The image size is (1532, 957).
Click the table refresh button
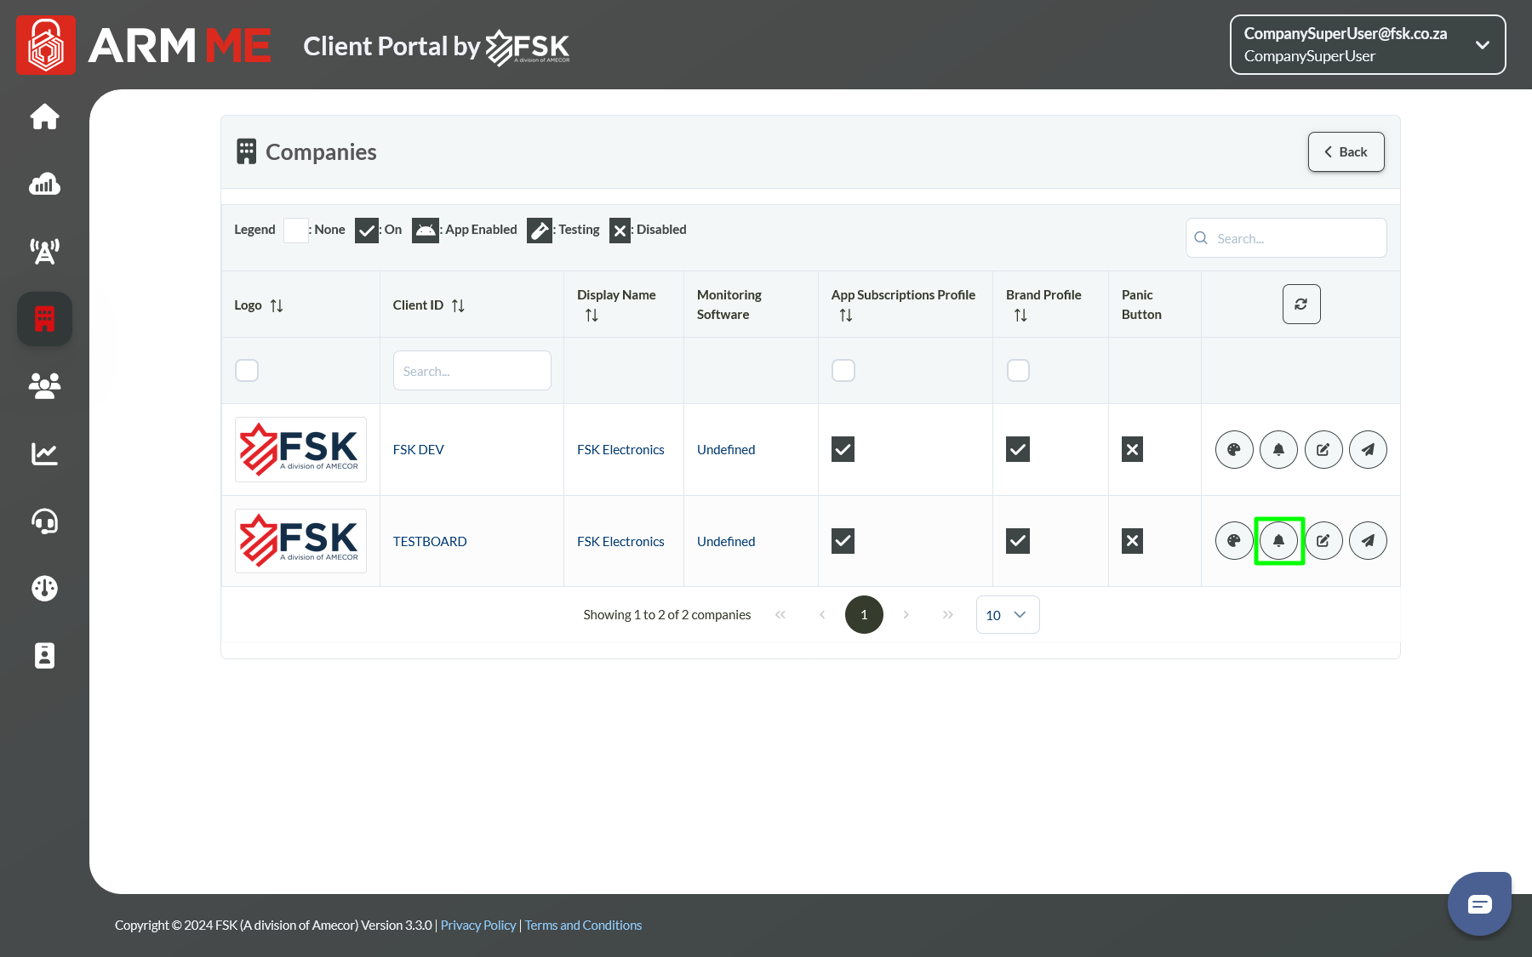[x=1301, y=305]
